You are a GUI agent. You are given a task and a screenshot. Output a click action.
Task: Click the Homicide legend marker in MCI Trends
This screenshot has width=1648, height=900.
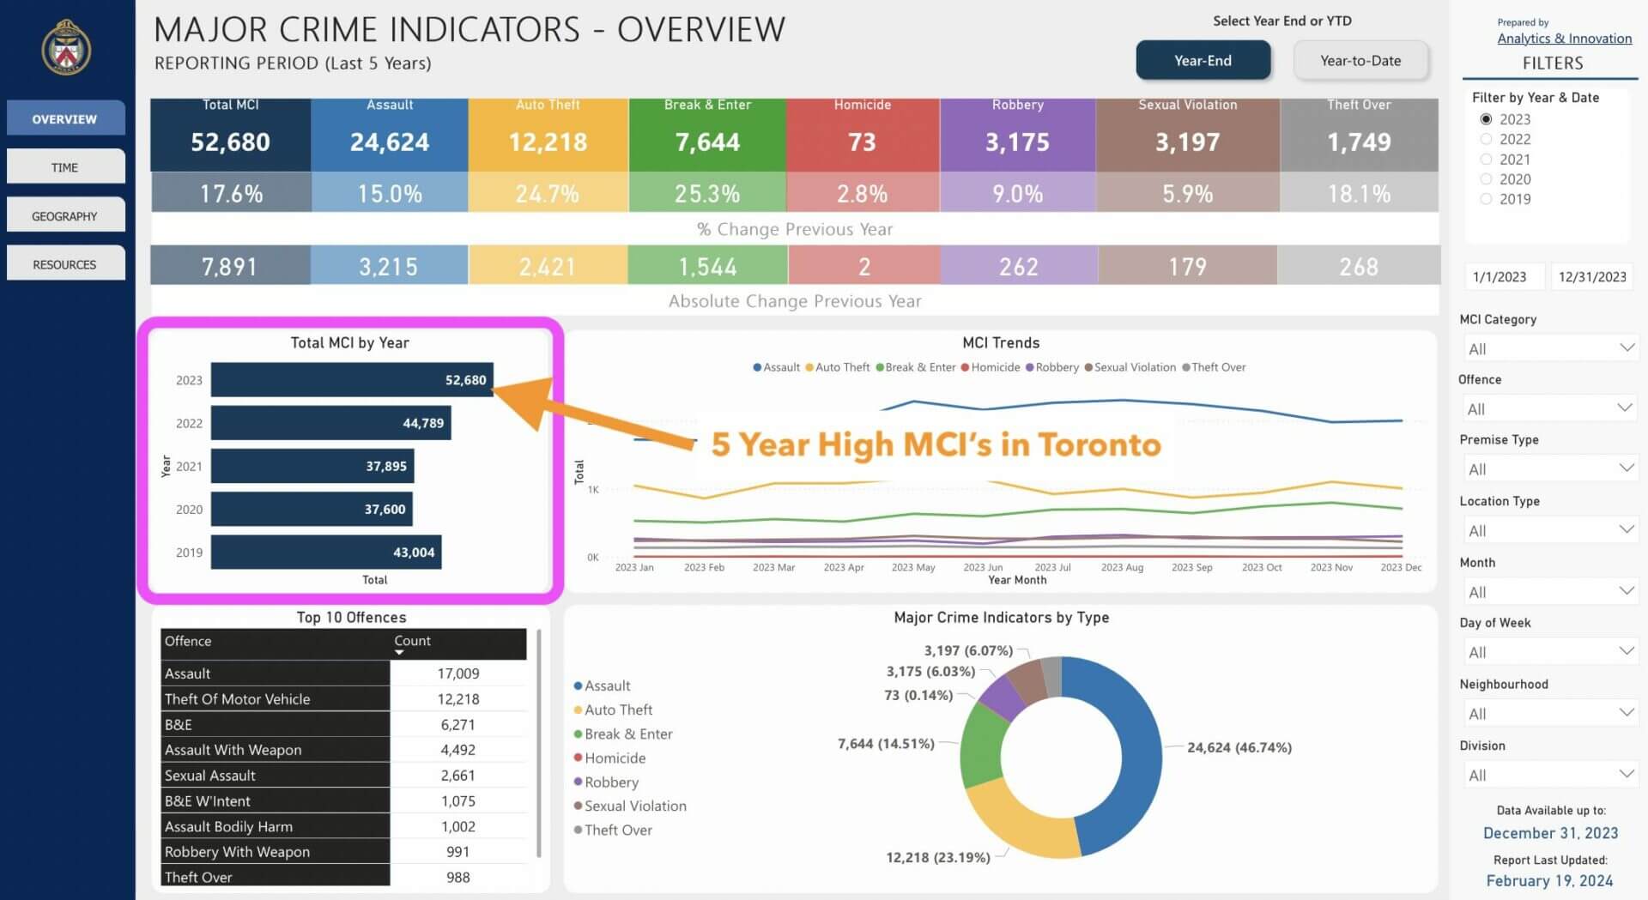coord(965,367)
